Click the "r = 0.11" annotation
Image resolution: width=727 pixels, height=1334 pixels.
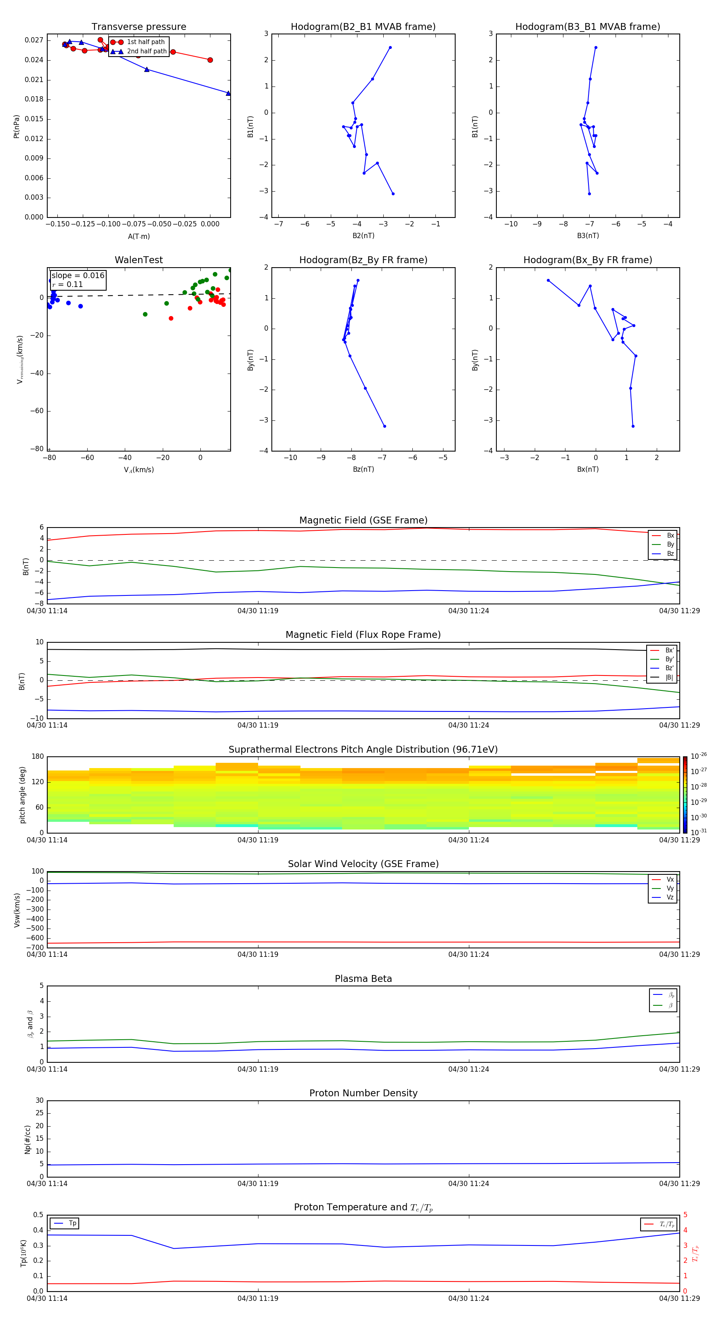[x=67, y=284]
